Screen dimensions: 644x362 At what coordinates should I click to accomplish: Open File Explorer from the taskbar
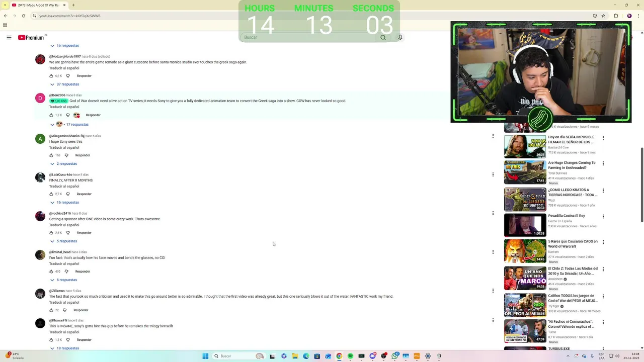295,356
